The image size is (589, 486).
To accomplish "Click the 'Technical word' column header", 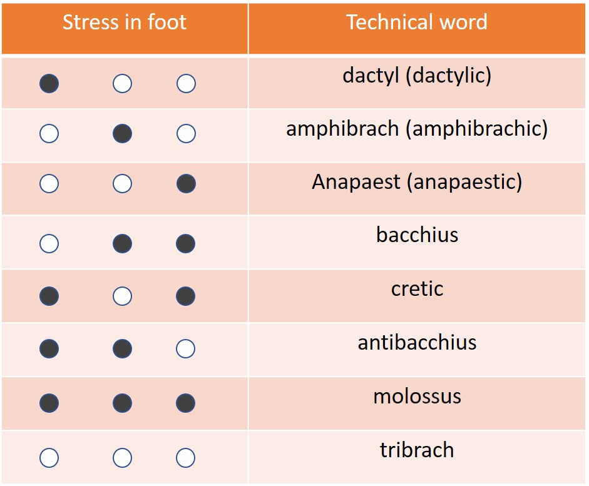I will coord(417,23).
